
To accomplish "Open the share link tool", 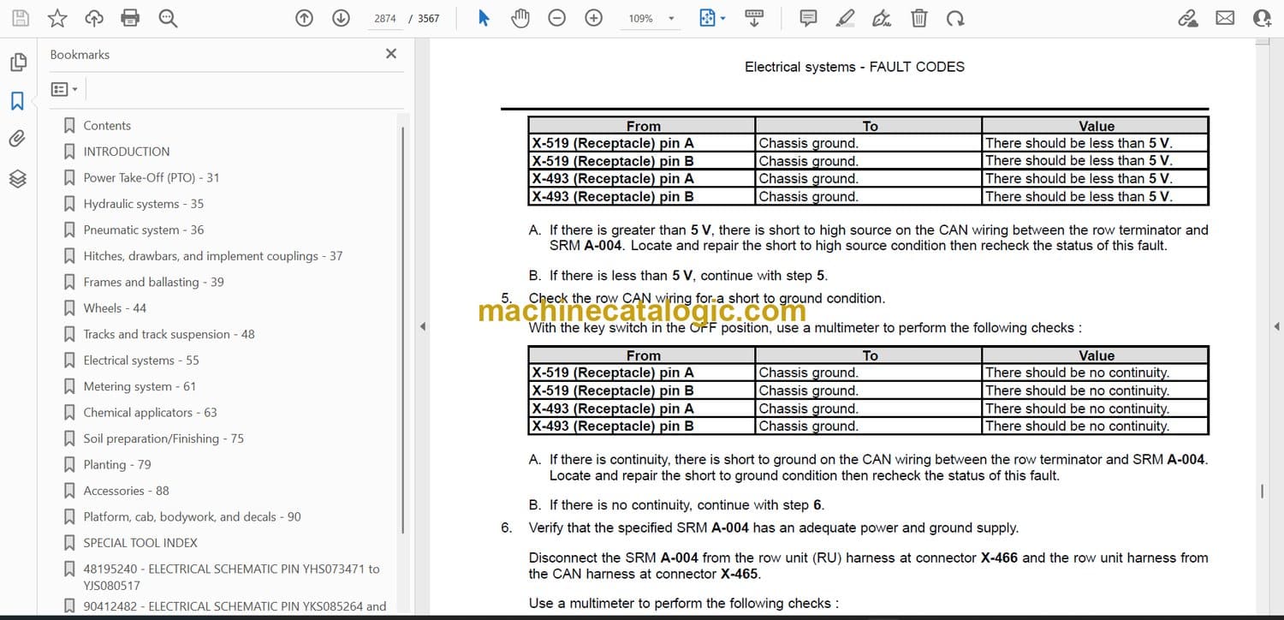I will 1188,18.
